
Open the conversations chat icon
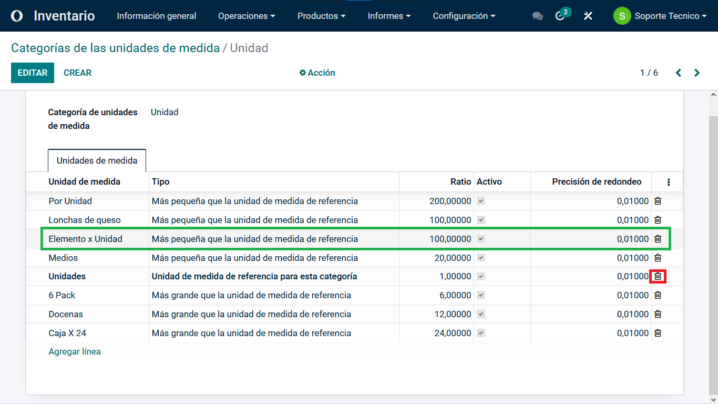pos(537,16)
